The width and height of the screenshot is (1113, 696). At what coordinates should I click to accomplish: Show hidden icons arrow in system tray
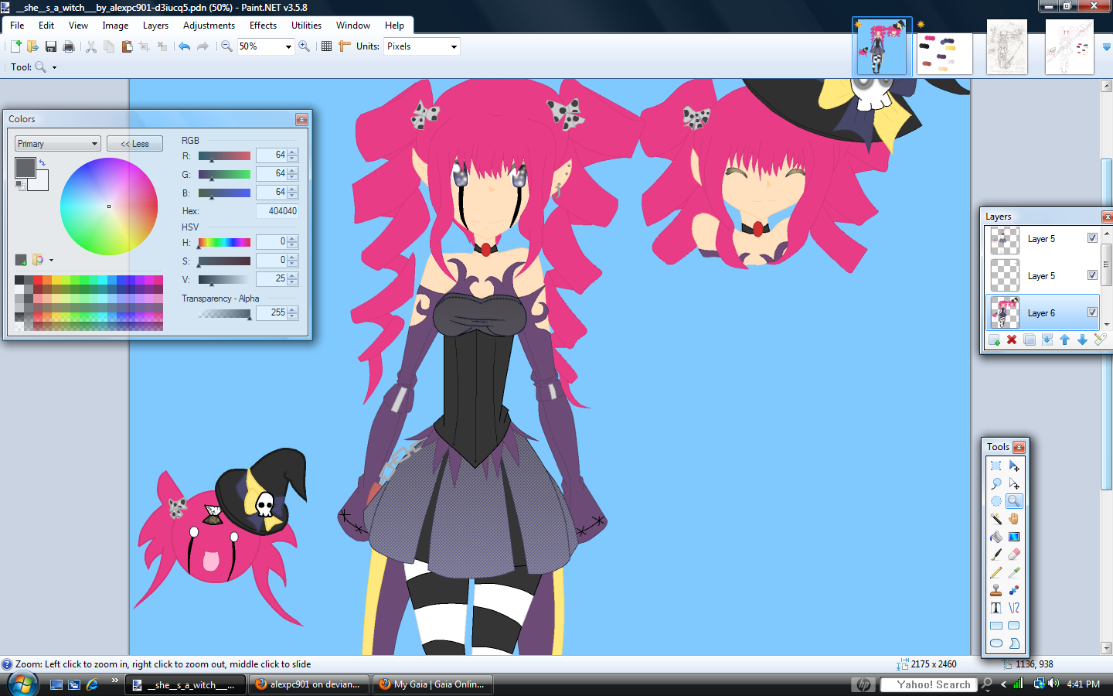point(1003,684)
